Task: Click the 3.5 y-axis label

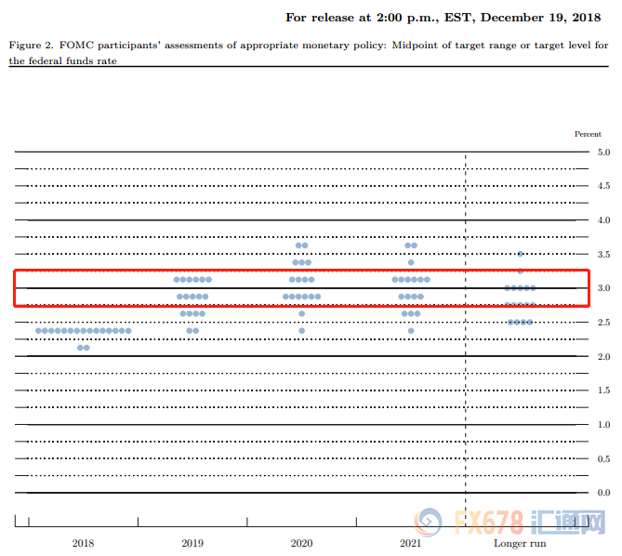Action: tap(603, 254)
